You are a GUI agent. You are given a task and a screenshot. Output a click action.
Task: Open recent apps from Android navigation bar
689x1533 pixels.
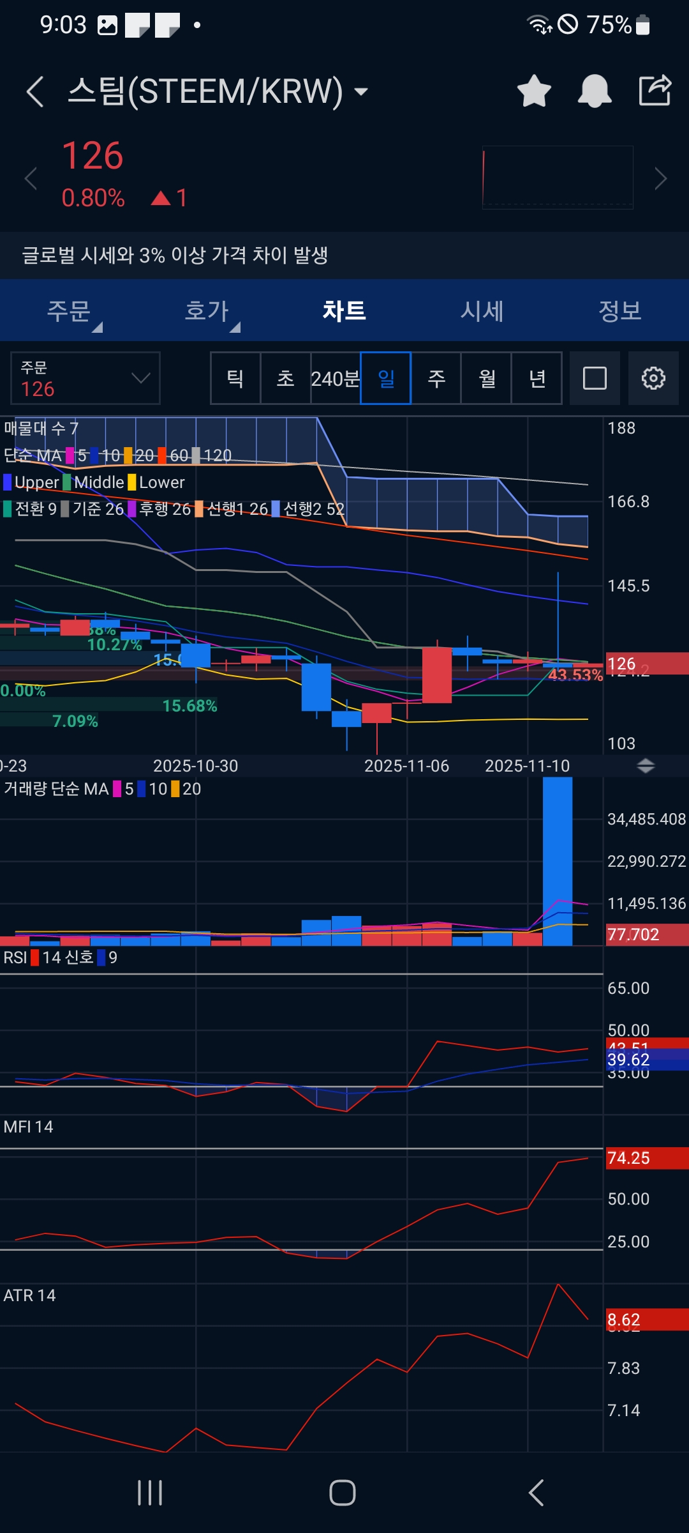pos(150,1493)
